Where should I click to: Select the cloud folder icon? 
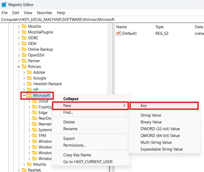(x=35, y=101)
